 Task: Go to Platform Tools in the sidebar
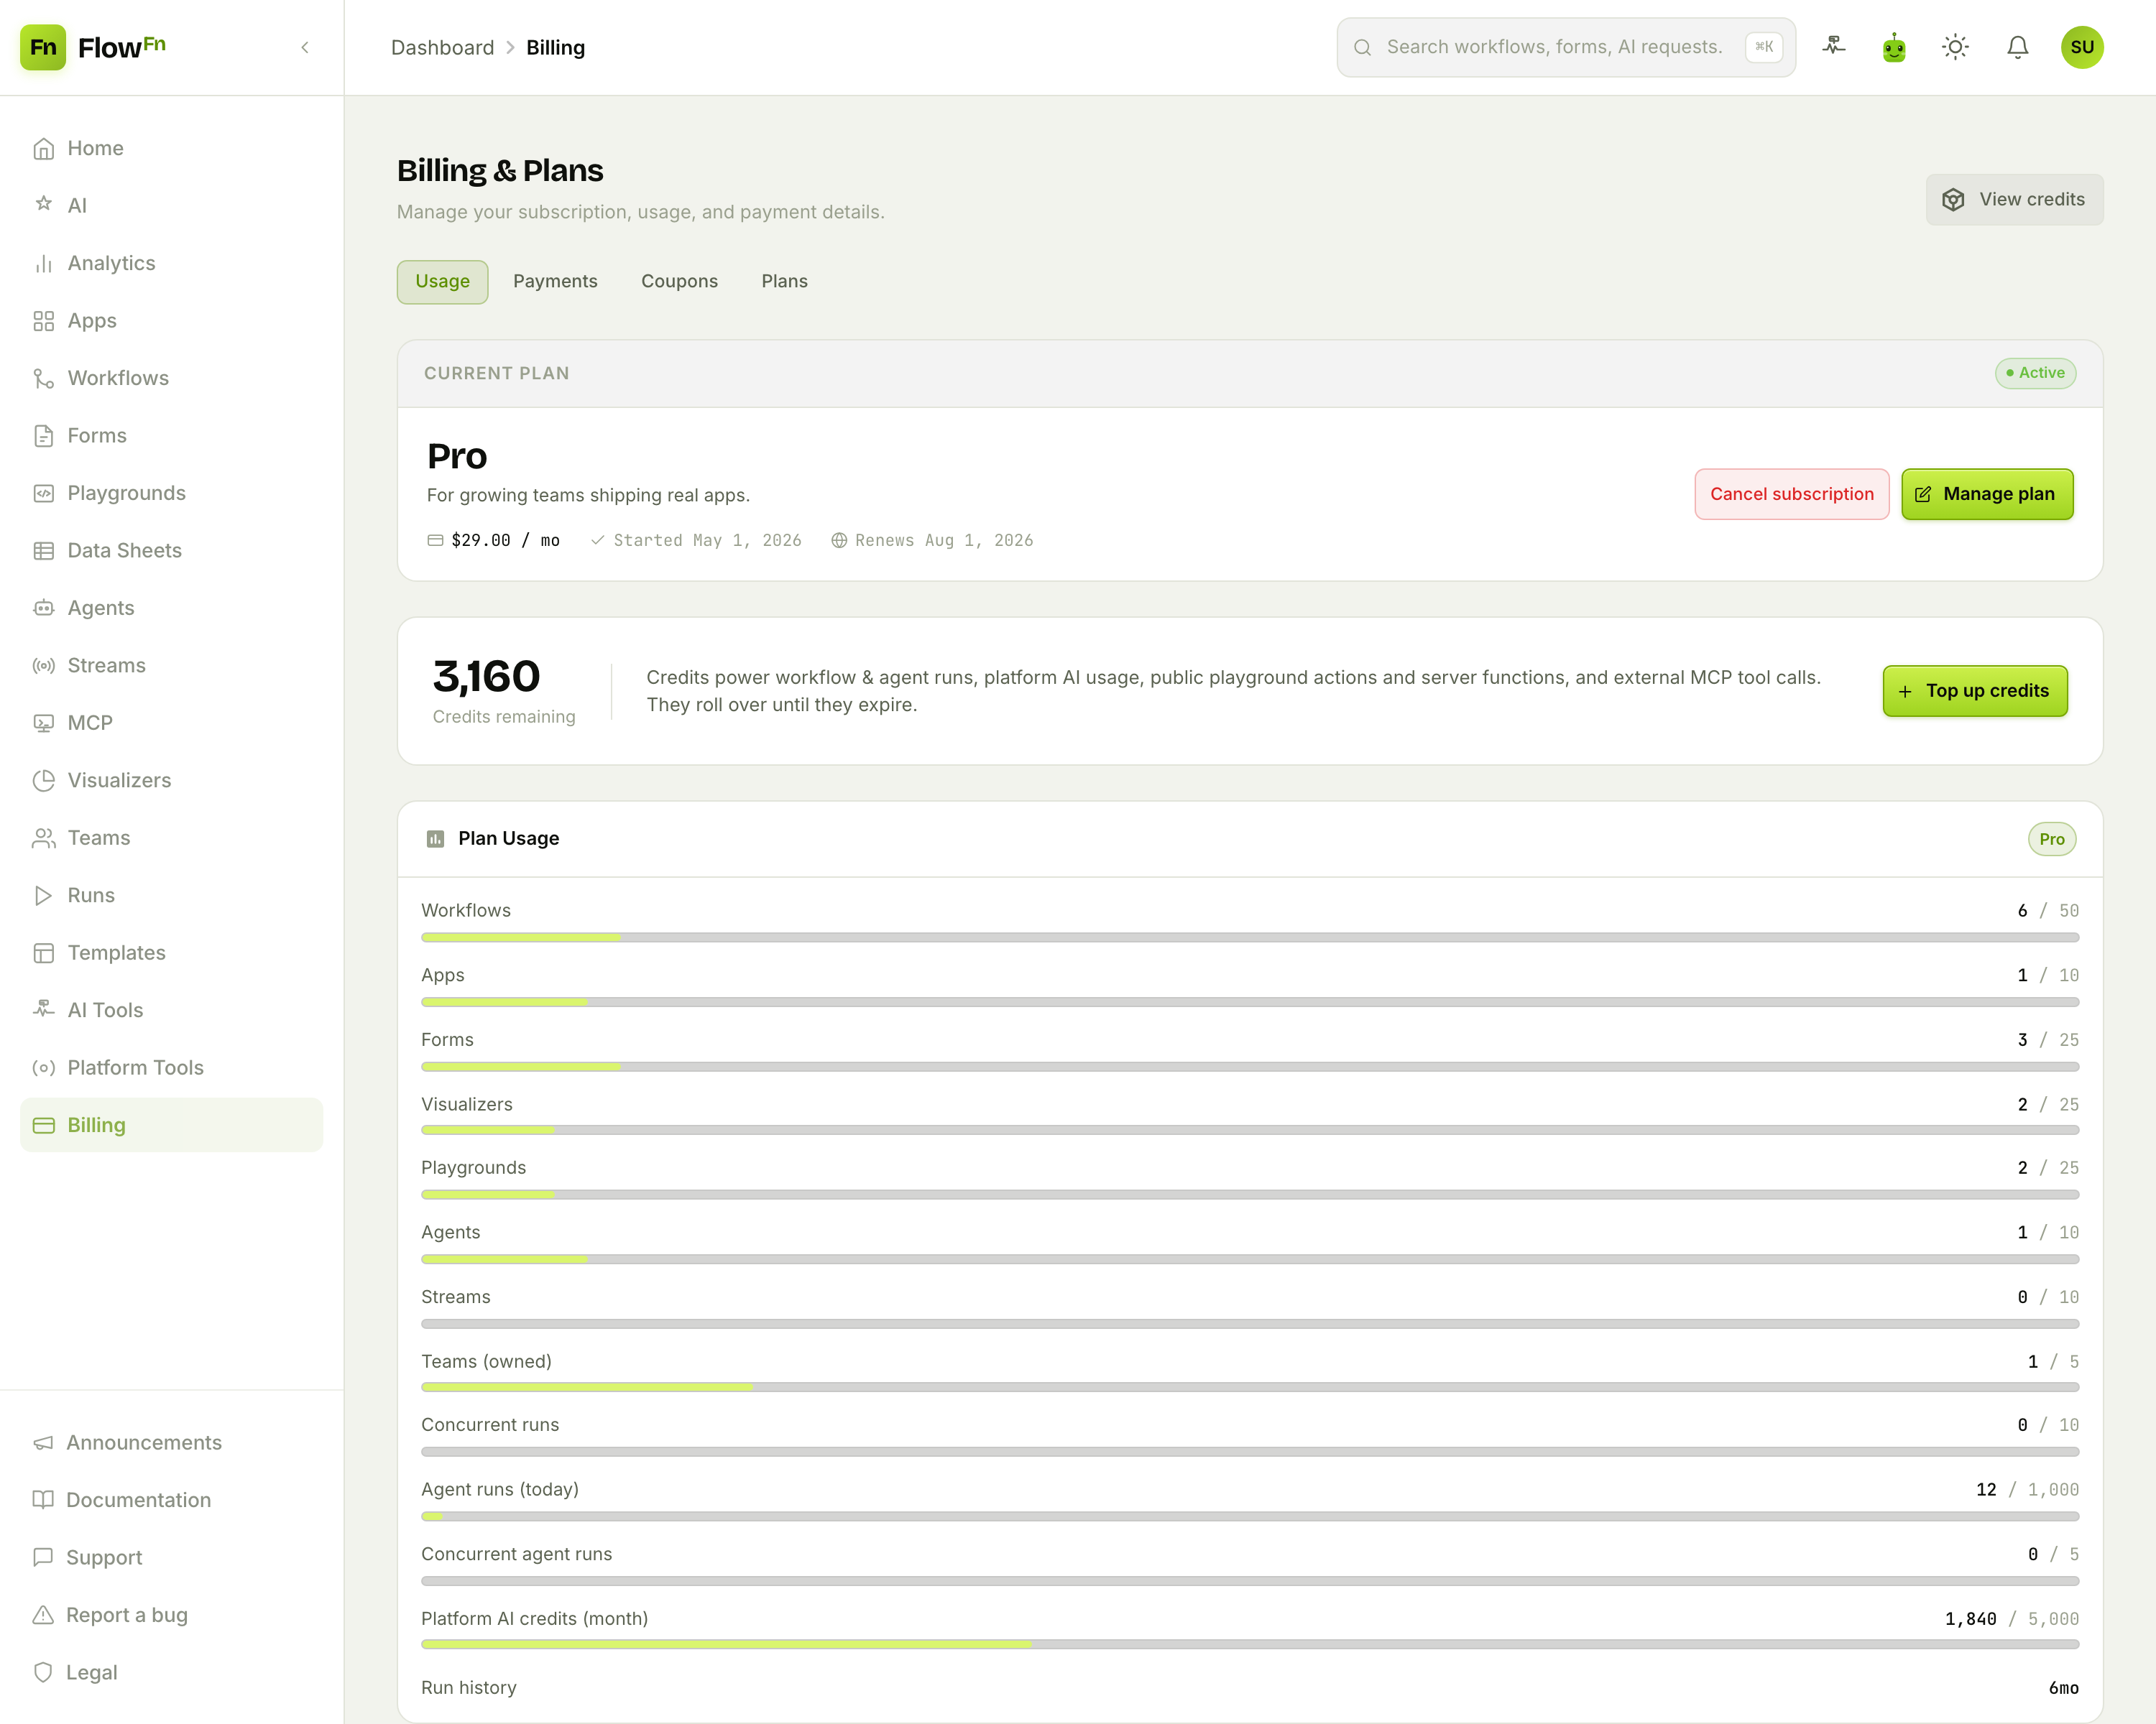[x=171, y=1067]
